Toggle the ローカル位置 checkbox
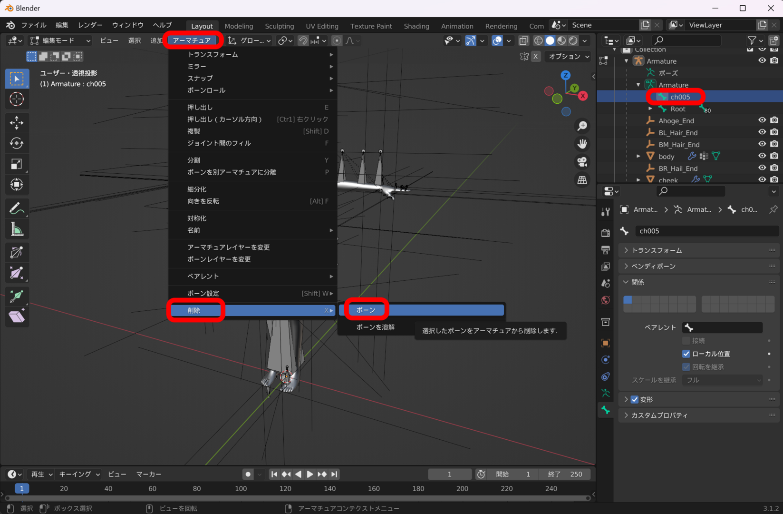 686,354
